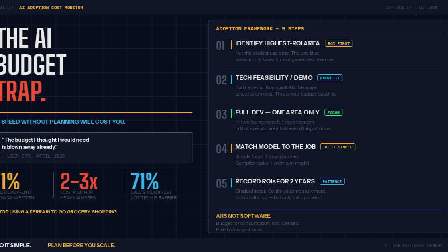
Task: Select step 02 number marker
Action: tap(222, 80)
